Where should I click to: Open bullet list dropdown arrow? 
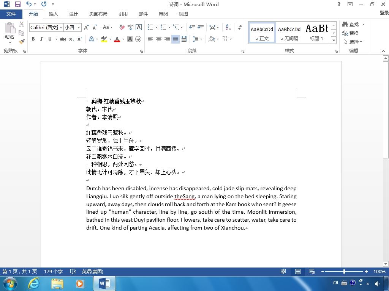click(x=157, y=27)
